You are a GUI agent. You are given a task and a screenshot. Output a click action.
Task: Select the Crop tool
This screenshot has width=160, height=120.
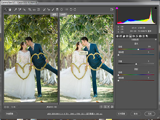(x=30, y=10)
